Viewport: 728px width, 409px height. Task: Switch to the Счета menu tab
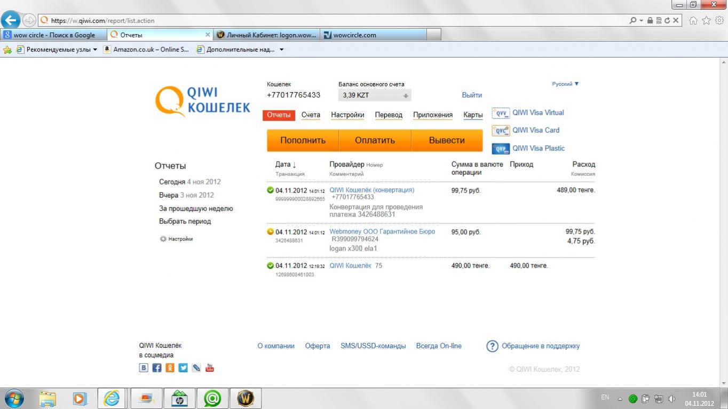coord(311,115)
